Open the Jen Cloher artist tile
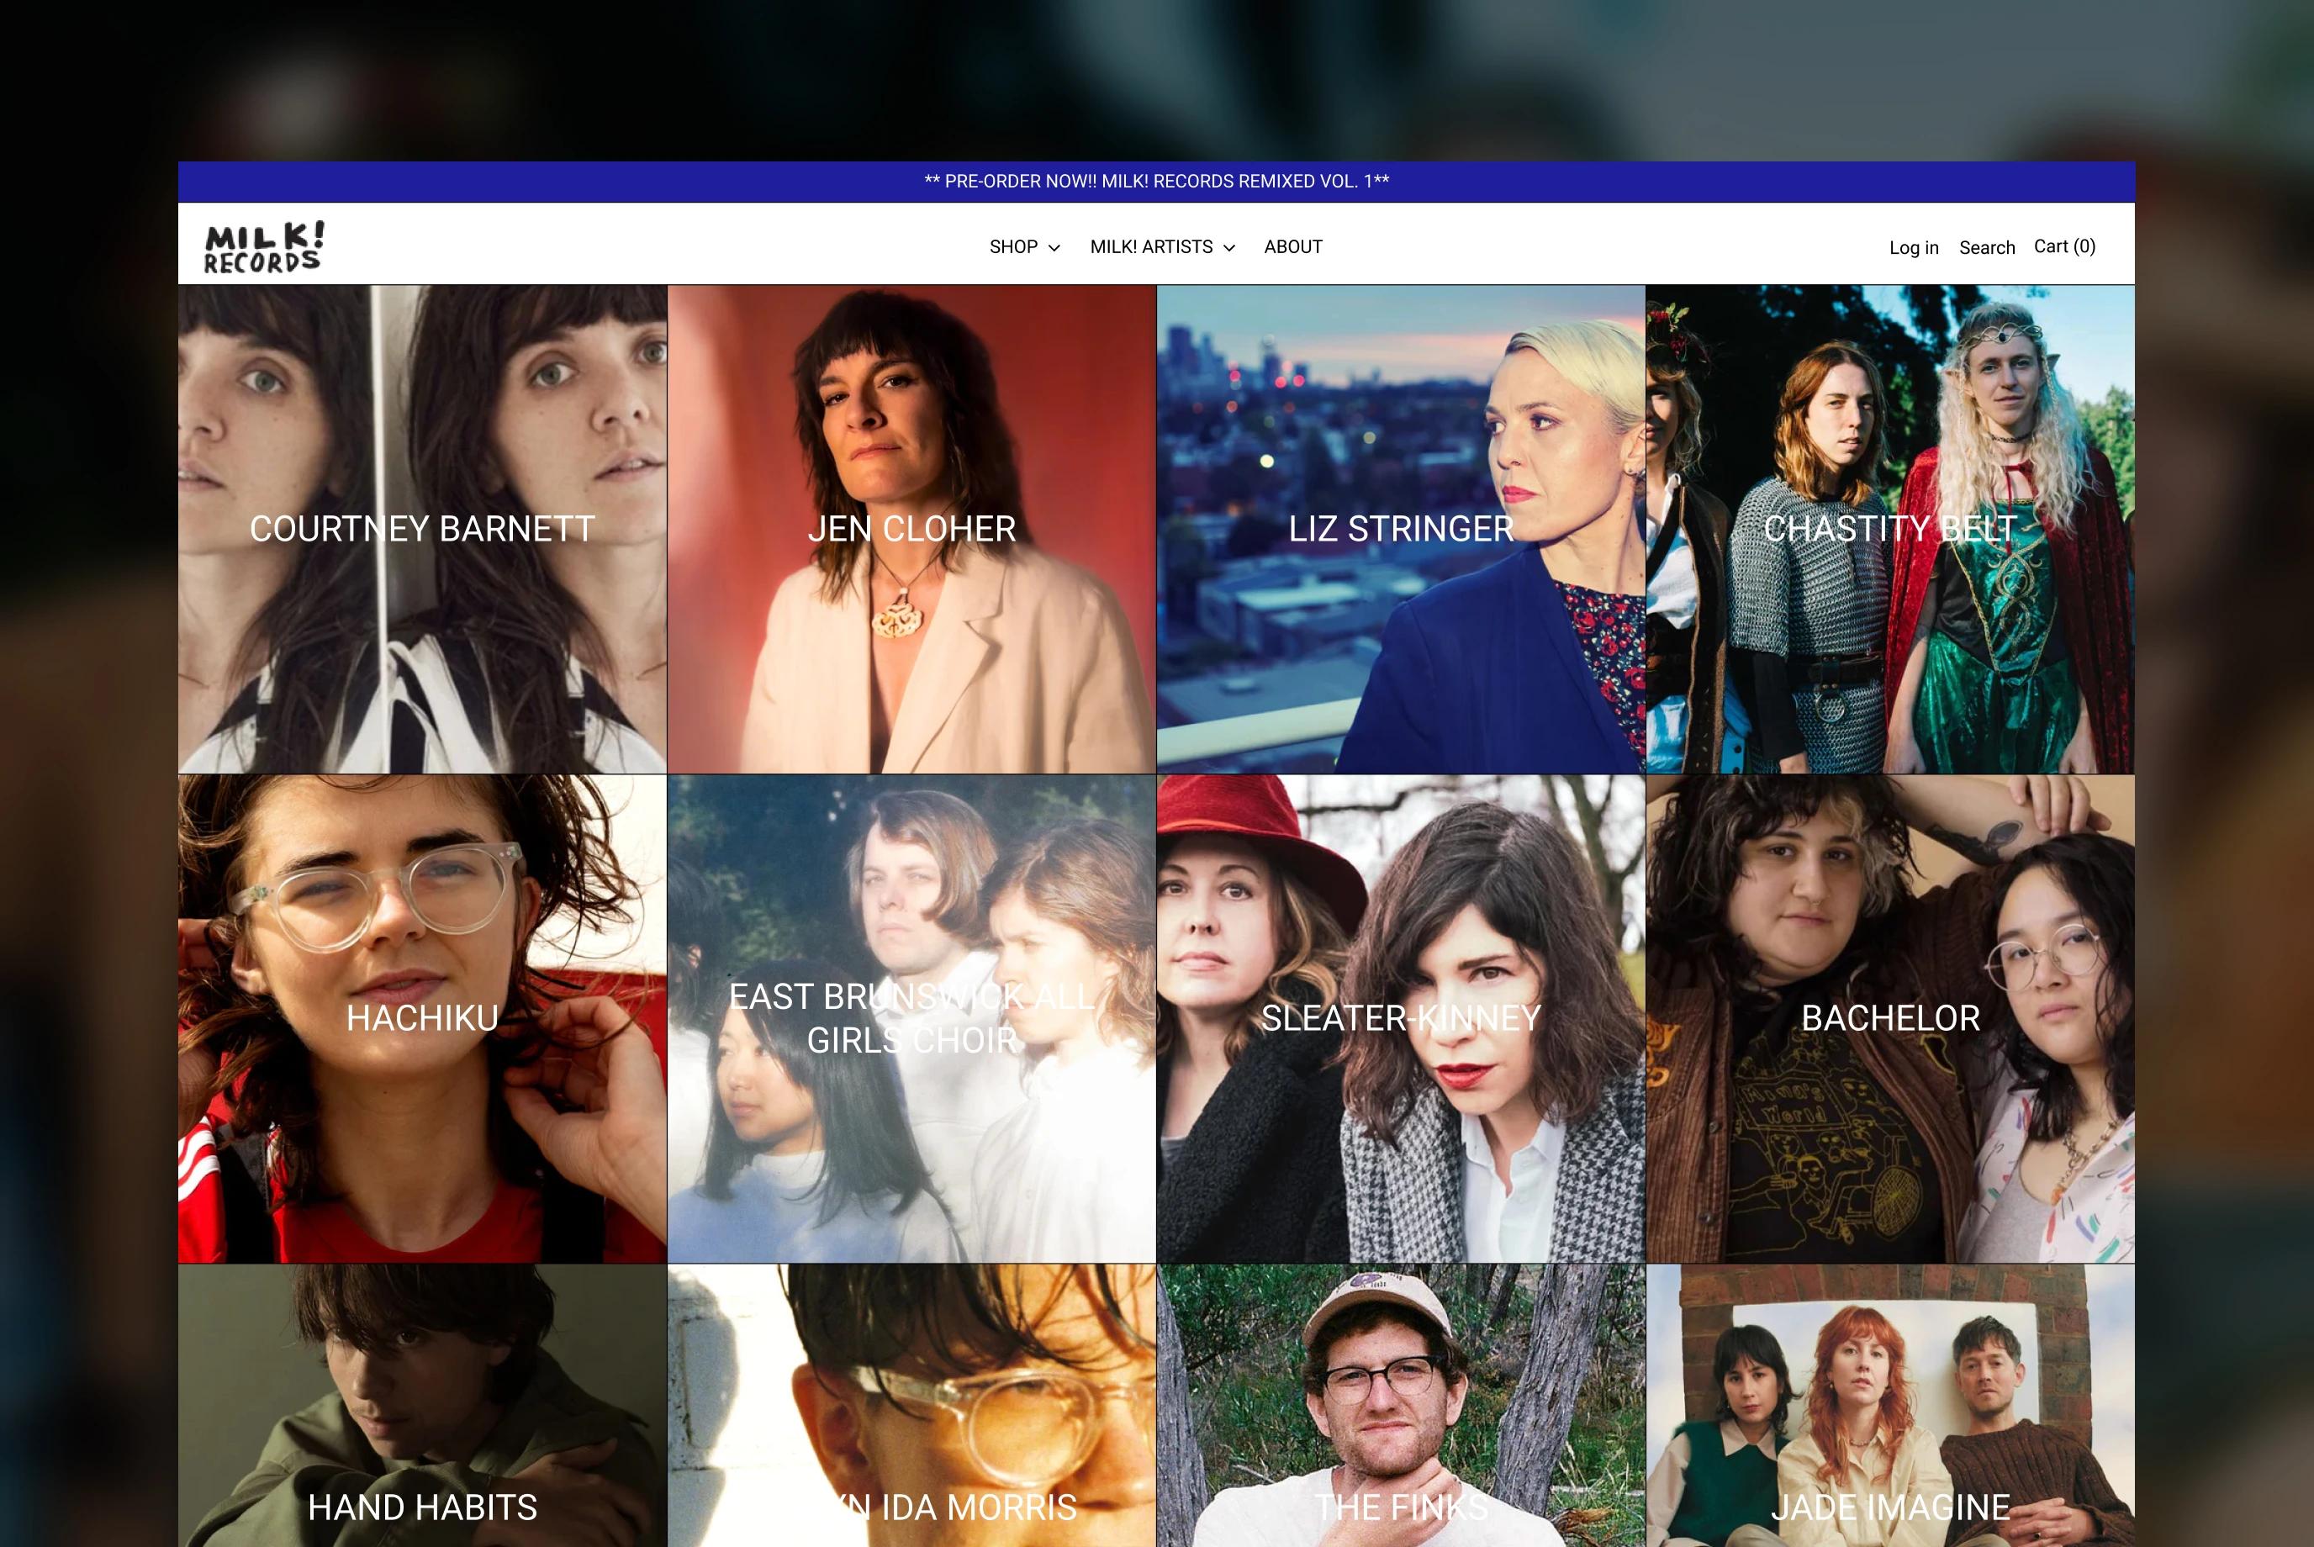 [x=911, y=529]
